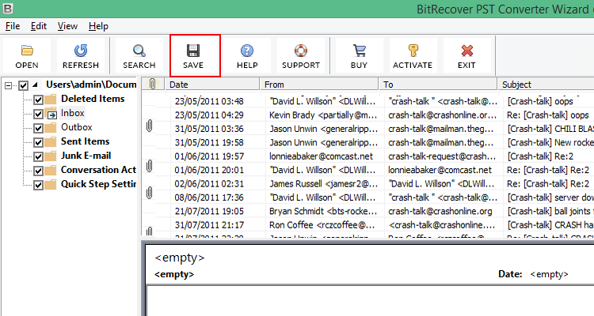Click the Deleted Items folder icon
Image resolution: width=594 pixels, height=316 pixels.
[51, 100]
